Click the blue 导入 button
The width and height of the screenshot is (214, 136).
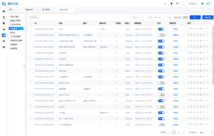(195, 17)
